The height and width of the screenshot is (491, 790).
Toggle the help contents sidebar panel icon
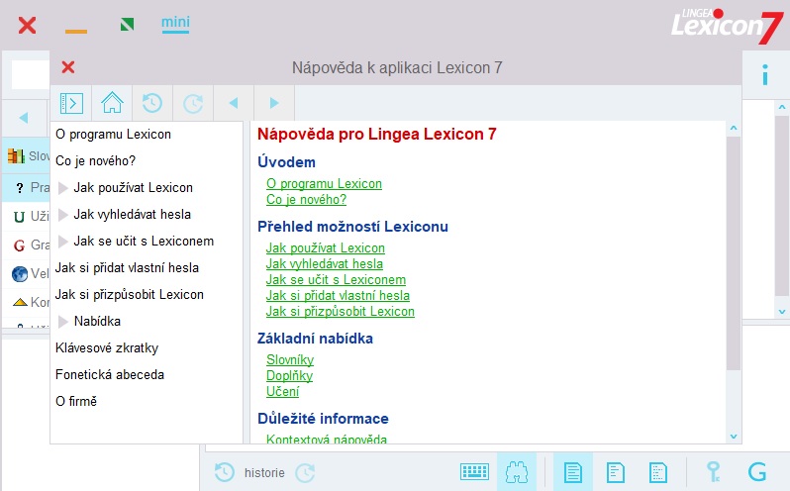(x=71, y=103)
